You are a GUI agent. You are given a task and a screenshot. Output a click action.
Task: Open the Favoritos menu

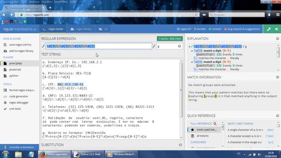click(47, 2)
